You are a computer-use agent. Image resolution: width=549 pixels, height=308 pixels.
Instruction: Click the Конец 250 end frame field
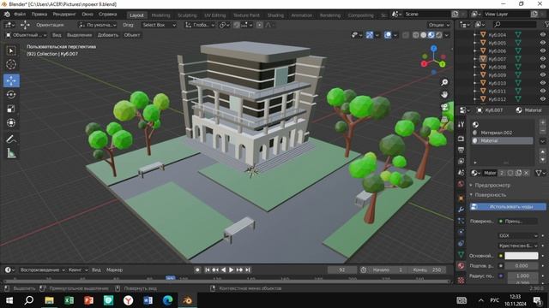(427, 270)
